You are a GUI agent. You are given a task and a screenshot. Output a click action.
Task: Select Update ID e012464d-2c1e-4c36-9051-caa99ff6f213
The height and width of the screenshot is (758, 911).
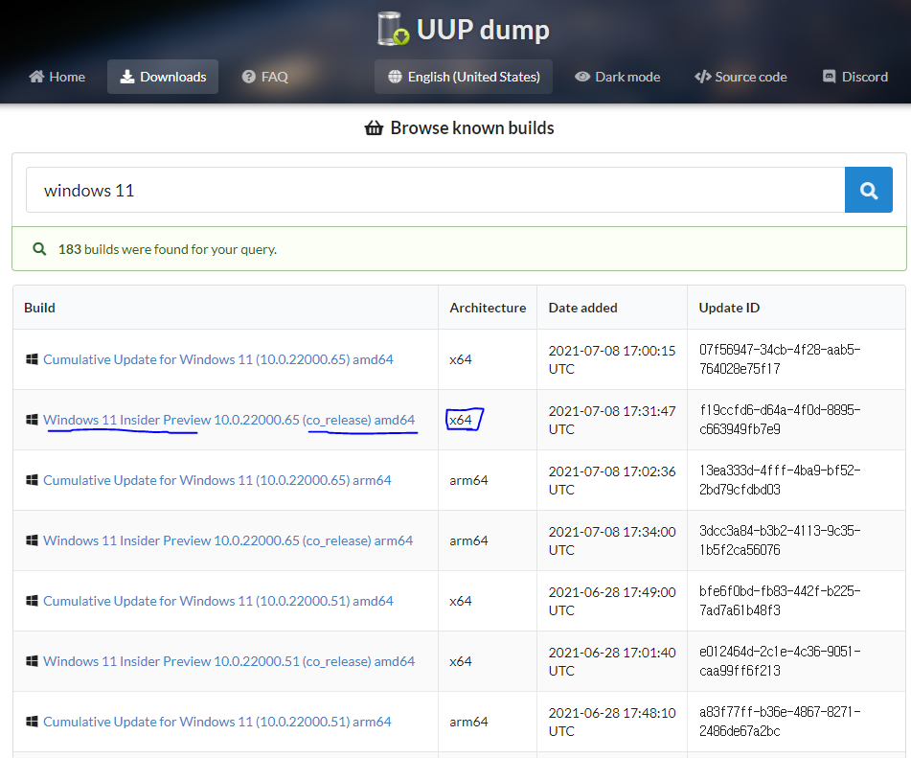tap(780, 662)
